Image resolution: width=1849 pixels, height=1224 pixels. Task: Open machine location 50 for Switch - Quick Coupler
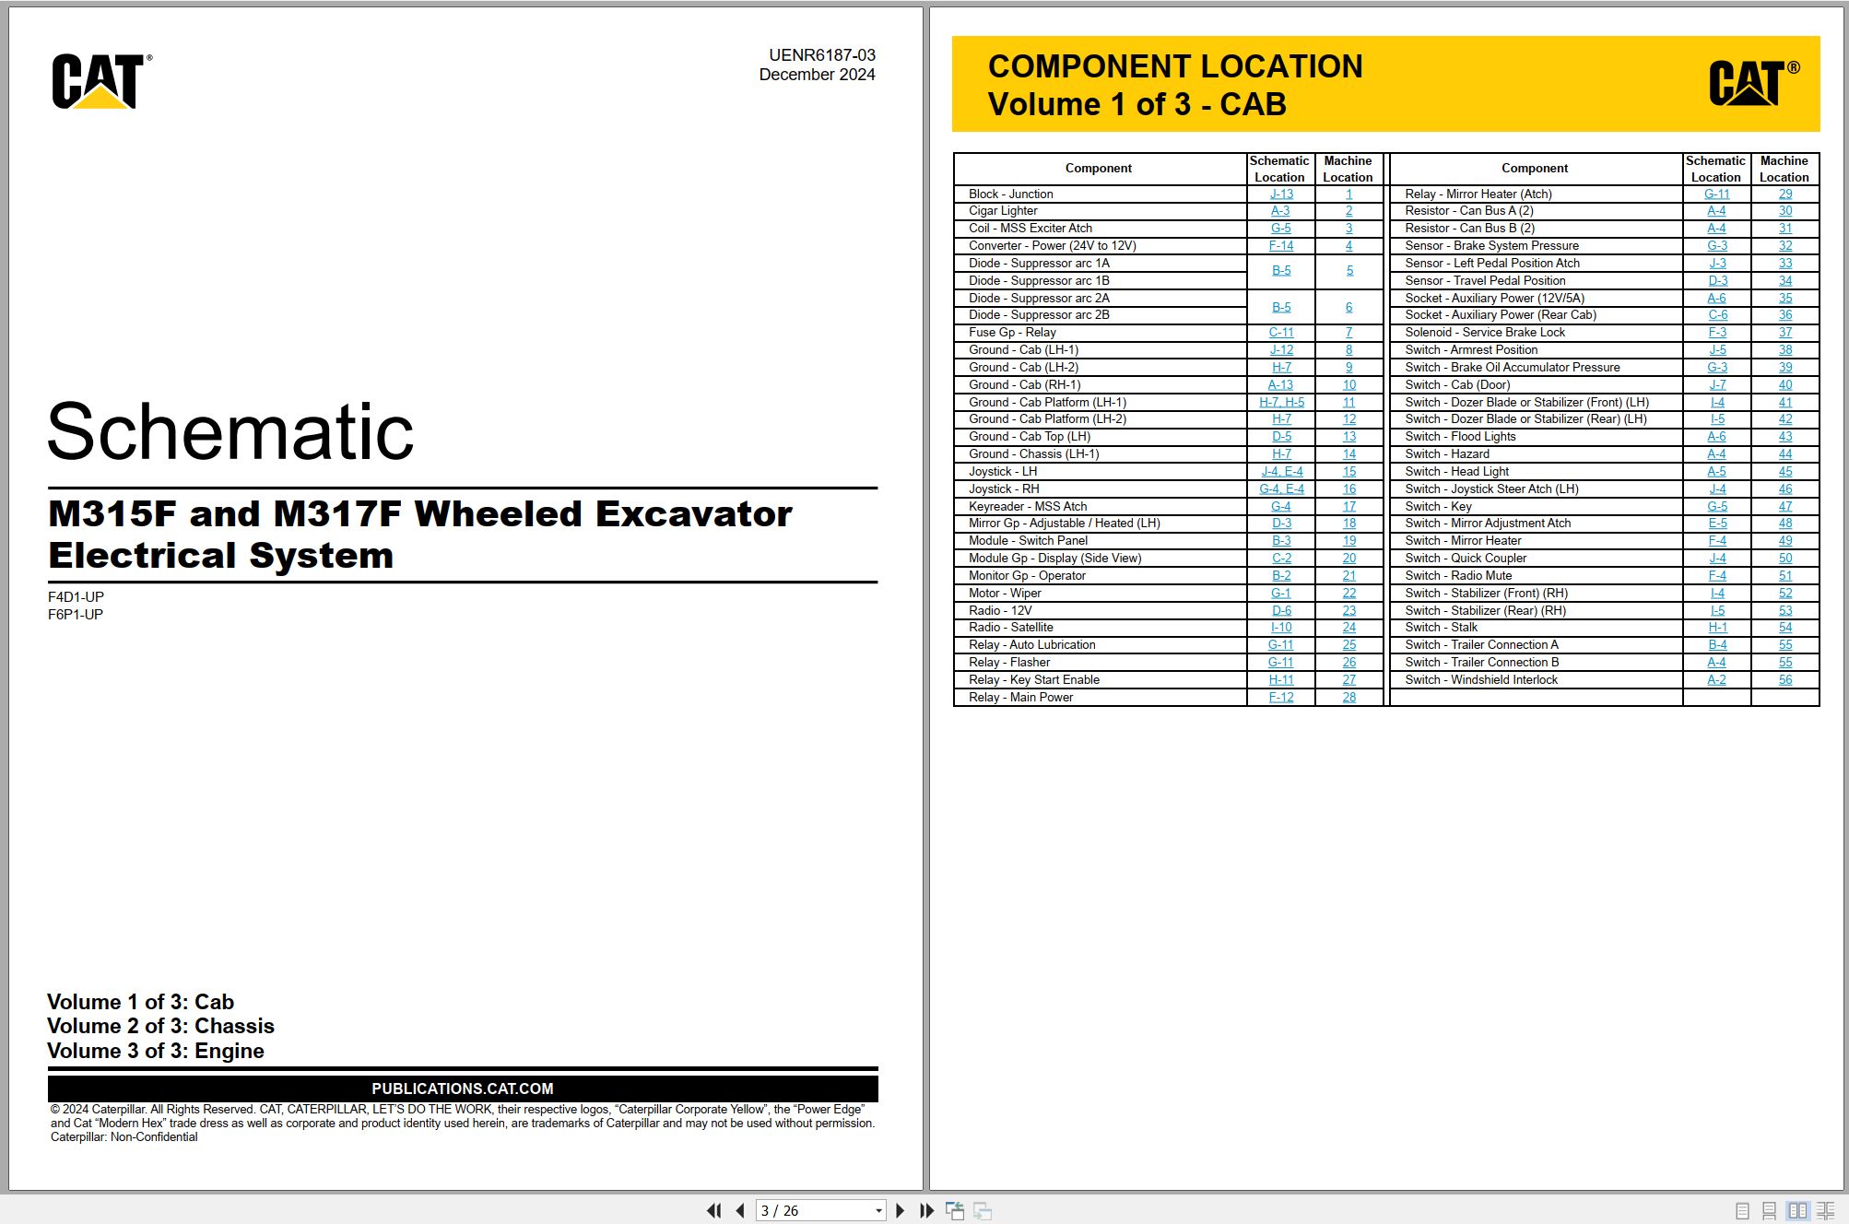coord(1785,559)
